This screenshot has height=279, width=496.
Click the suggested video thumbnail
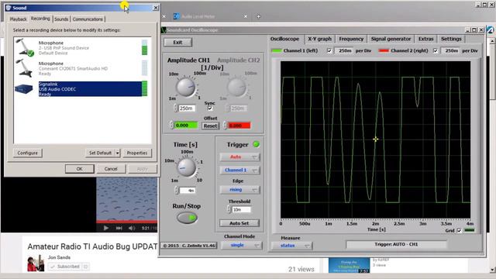pyautogui.click(x=349, y=265)
